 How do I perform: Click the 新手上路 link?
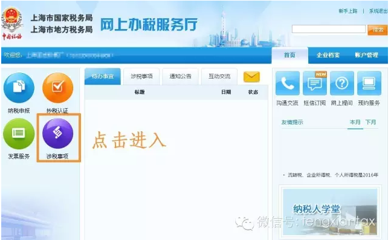(348, 11)
